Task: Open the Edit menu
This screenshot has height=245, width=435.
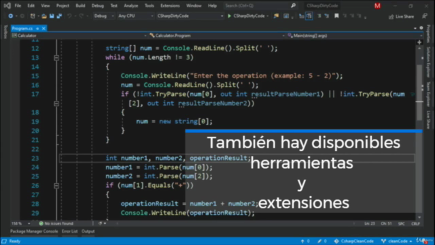Action: click(x=31, y=5)
